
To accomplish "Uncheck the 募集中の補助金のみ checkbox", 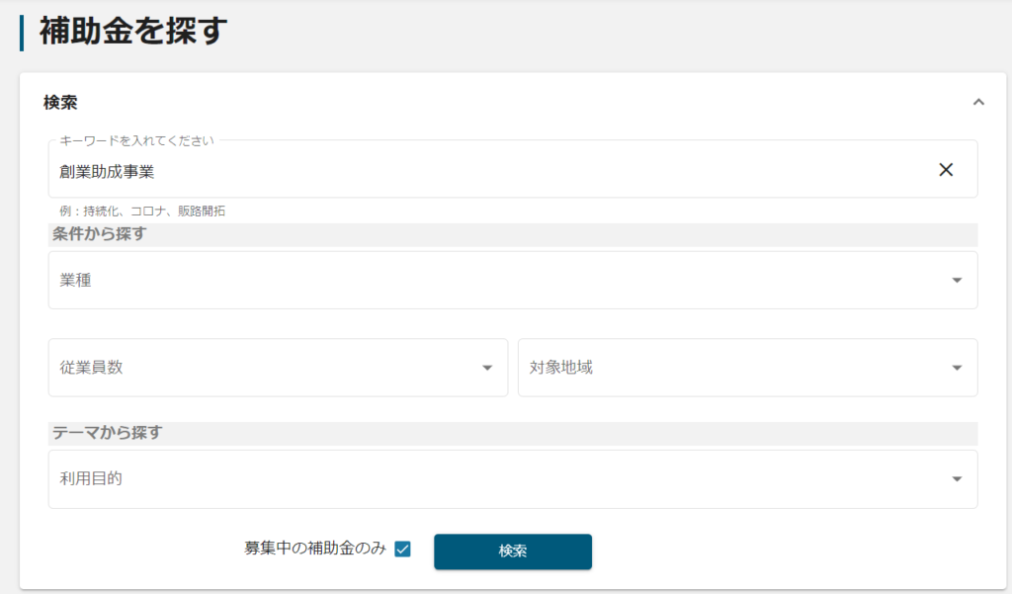I will 402,550.
